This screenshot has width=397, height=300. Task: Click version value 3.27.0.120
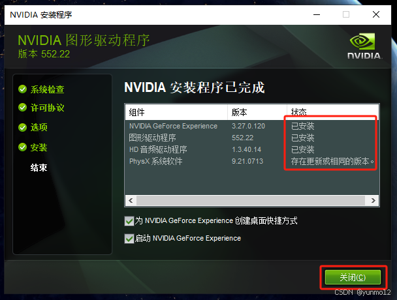[x=248, y=126]
